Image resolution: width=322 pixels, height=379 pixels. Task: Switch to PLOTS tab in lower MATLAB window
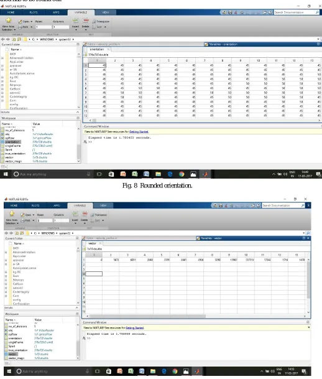click(x=35, y=205)
